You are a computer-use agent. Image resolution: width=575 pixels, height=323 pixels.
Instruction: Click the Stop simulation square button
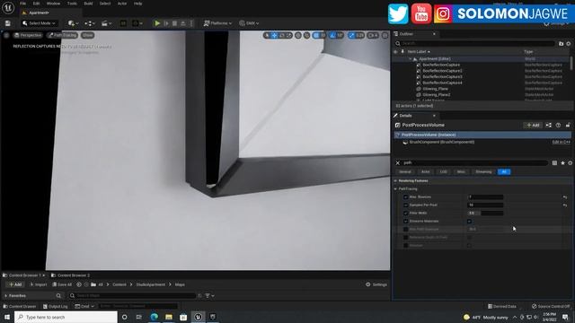[174, 23]
